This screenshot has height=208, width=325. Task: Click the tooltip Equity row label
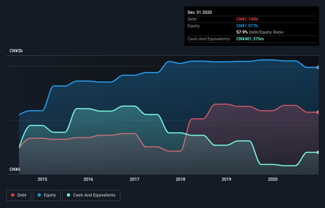(x=194, y=26)
